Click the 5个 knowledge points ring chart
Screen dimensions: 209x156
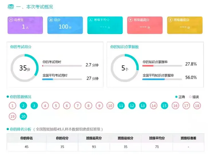[125, 68]
